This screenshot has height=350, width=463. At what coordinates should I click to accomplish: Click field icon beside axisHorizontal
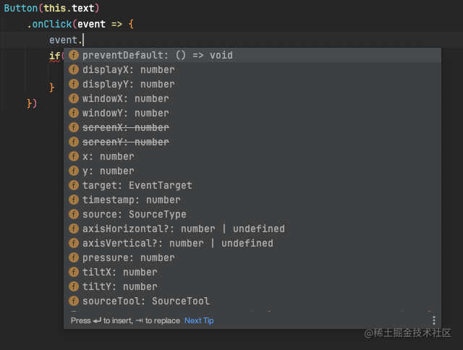click(74, 229)
